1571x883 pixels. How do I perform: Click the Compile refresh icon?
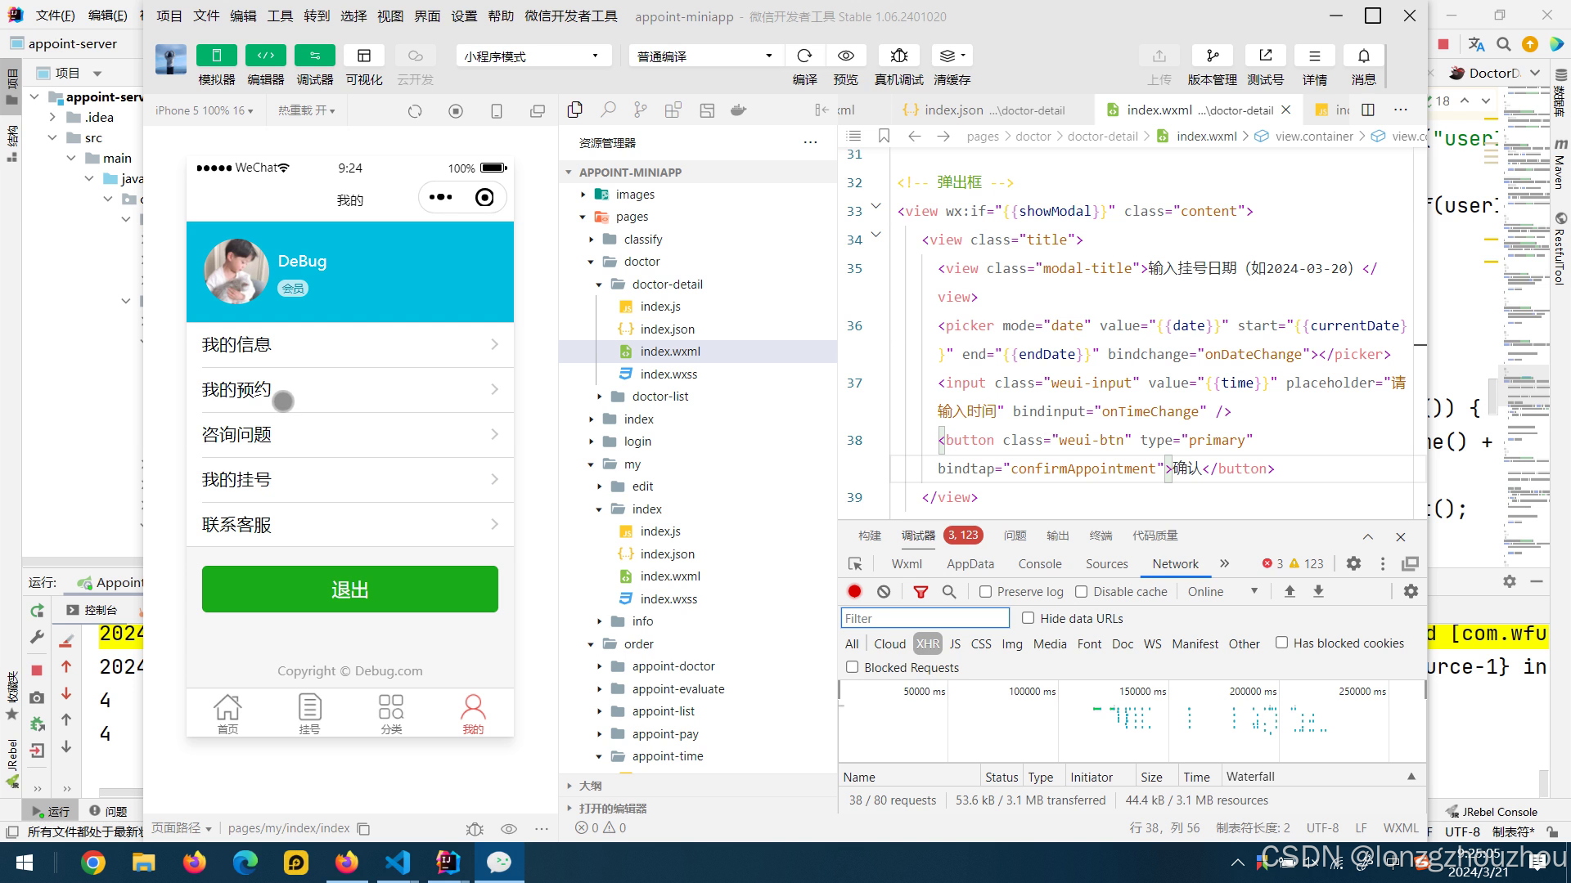coord(804,56)
